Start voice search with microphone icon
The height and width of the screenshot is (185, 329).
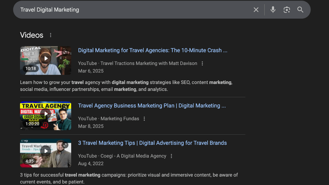[x=273, y=10]
